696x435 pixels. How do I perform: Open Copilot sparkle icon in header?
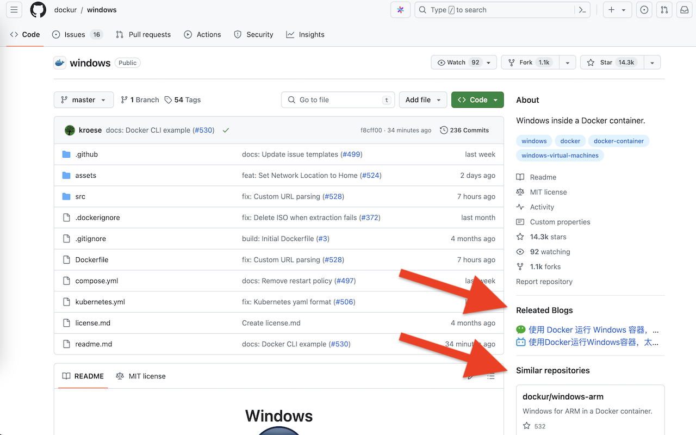tap(400, 10)
